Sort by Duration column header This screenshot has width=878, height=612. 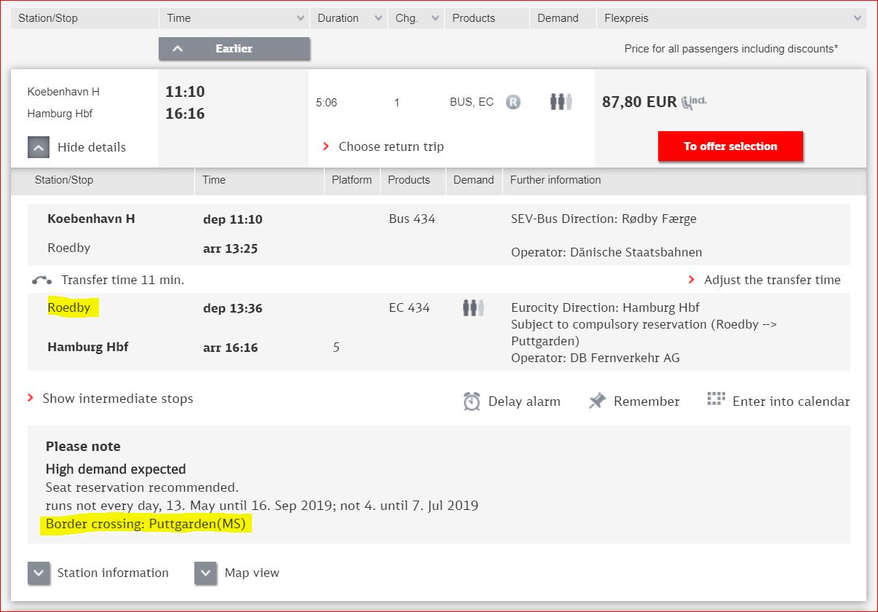(347, 18)
